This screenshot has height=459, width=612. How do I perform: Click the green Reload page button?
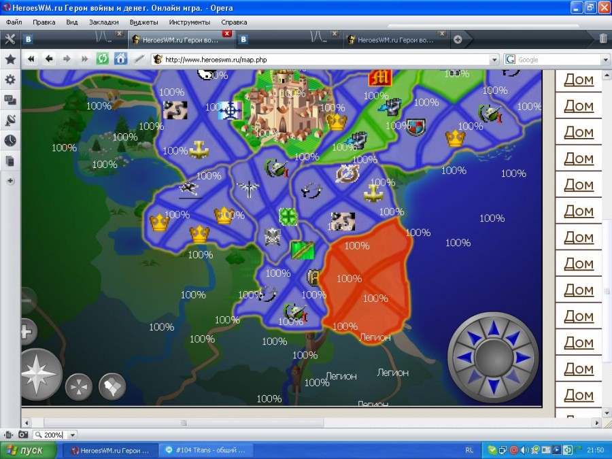point(103,59)
